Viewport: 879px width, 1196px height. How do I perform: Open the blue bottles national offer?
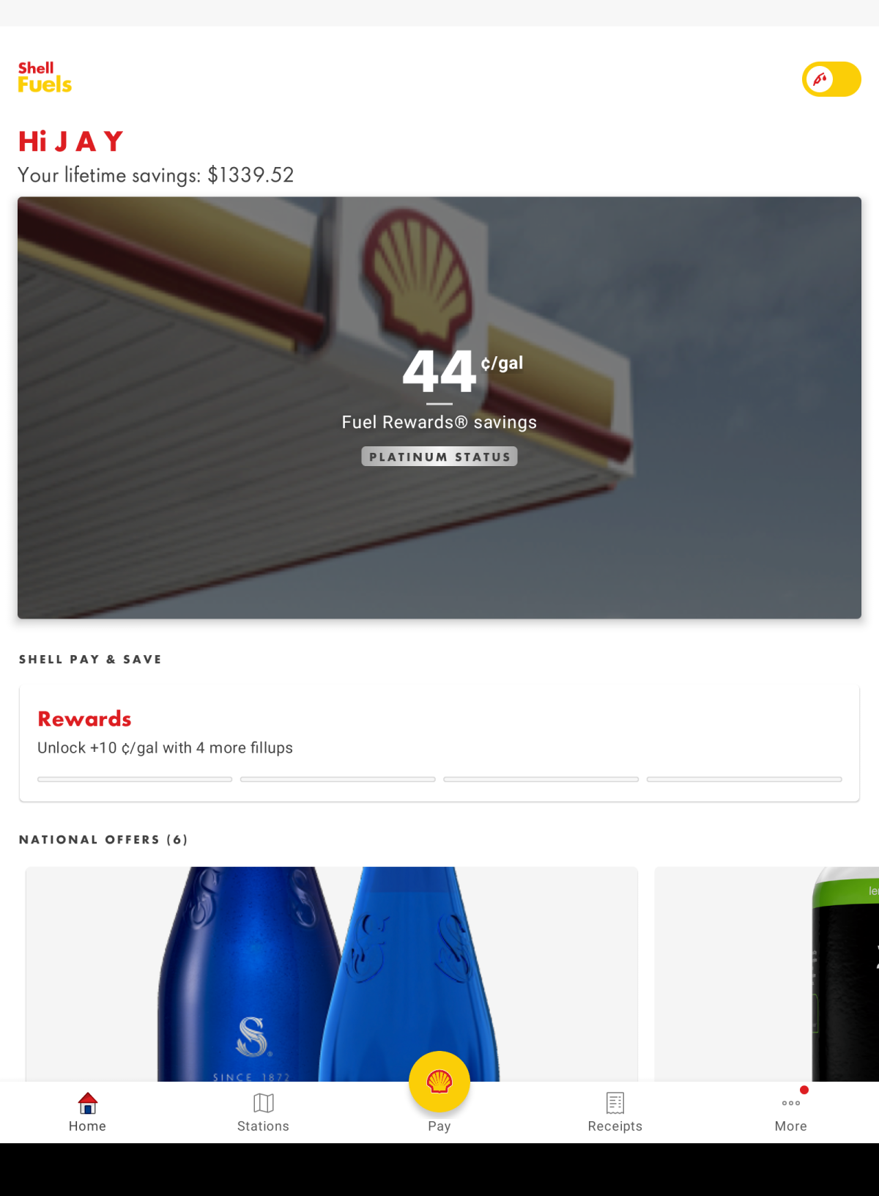[332, 974]
